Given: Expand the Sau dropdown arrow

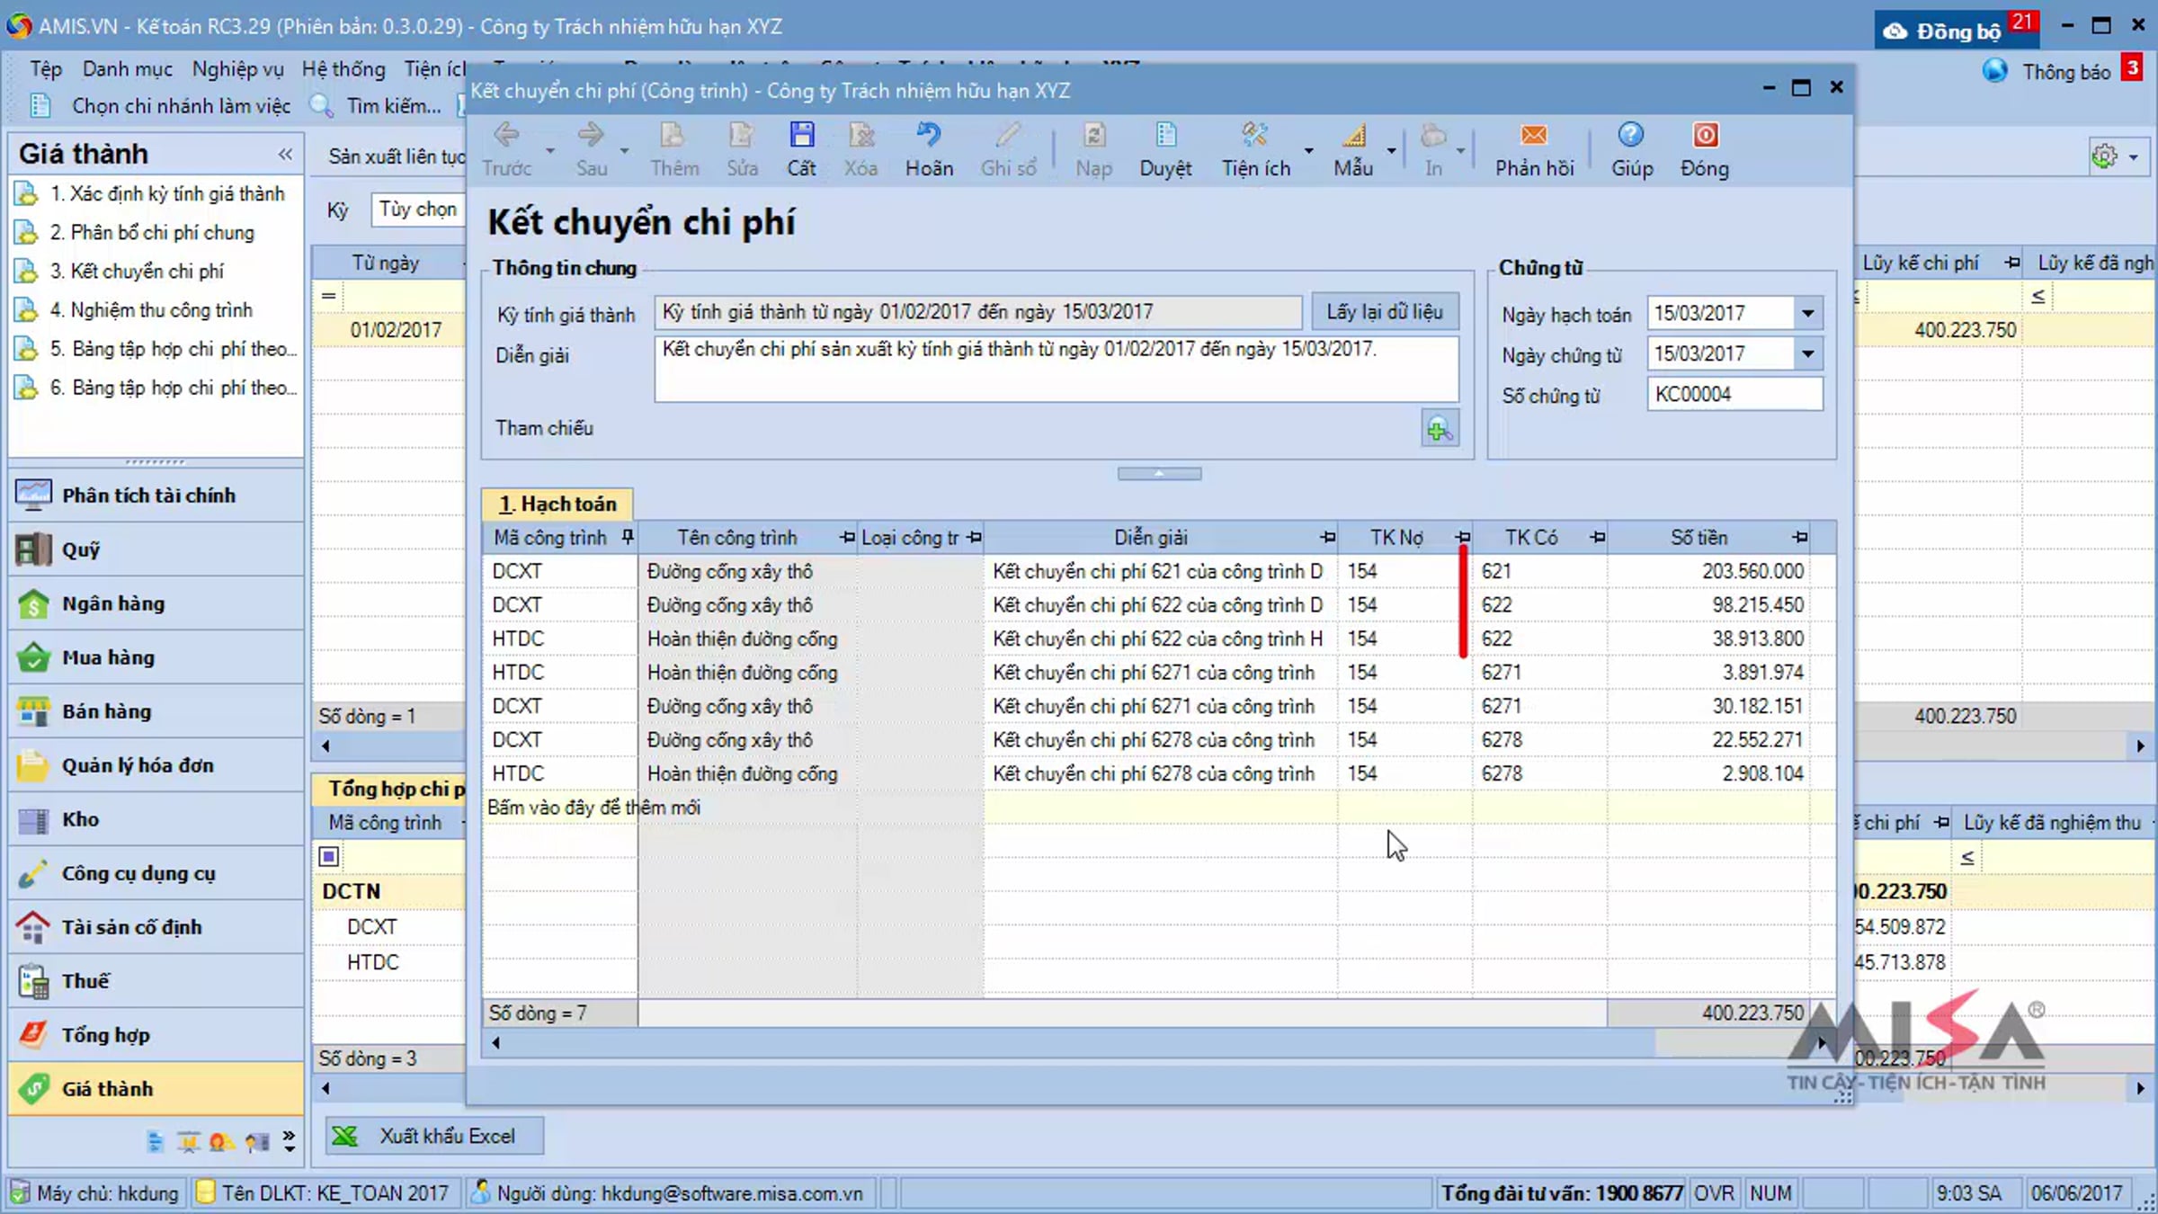Looking at the screenshot, I should coord(624,150).
